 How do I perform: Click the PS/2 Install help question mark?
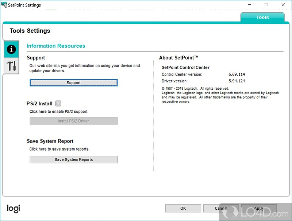[x=58, y=104]
